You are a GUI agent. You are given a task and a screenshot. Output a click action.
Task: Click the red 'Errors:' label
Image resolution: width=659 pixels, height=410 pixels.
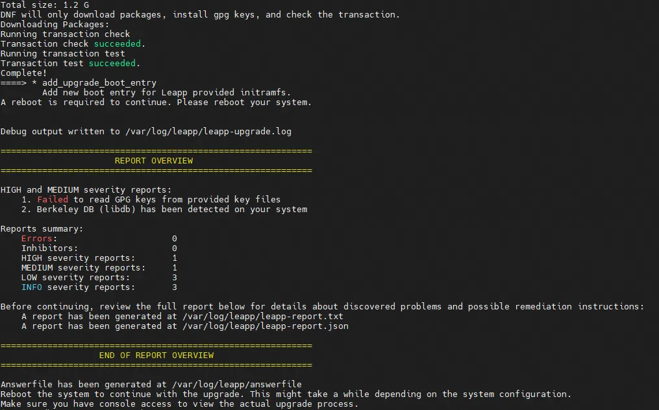pos(39,239)
